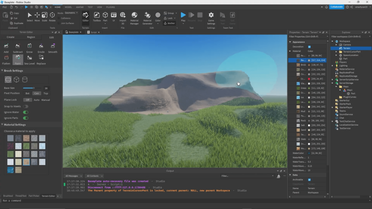Activate the Scale tool in ribbon
Viewport: 372px width, 209px height.
(44, 17)
